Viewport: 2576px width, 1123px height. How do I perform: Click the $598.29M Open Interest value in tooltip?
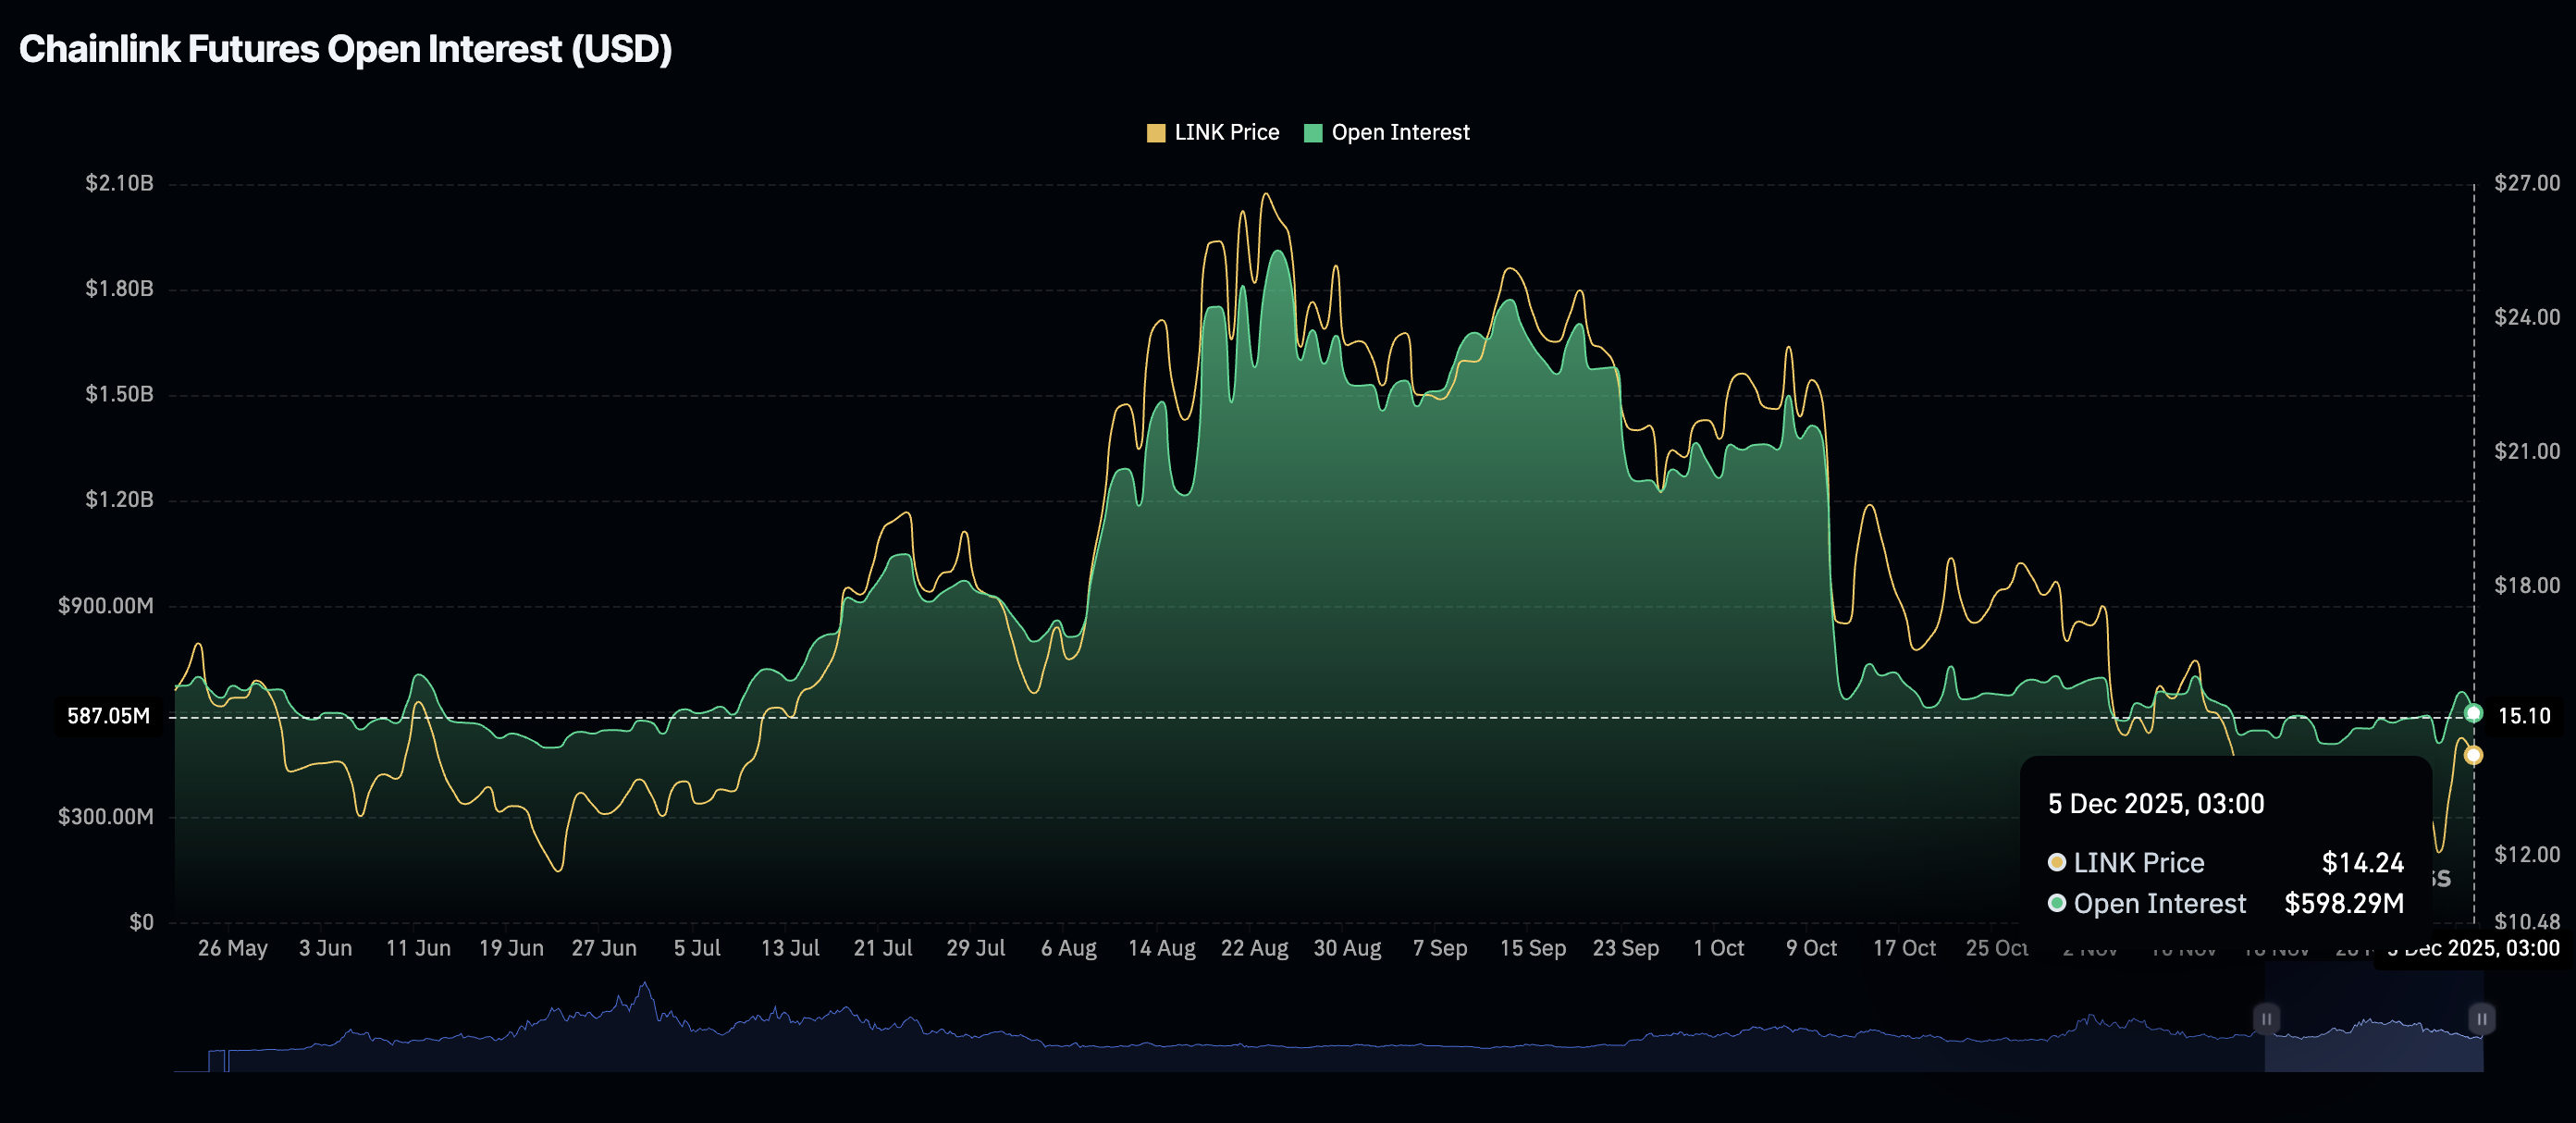coord(2344,903)
